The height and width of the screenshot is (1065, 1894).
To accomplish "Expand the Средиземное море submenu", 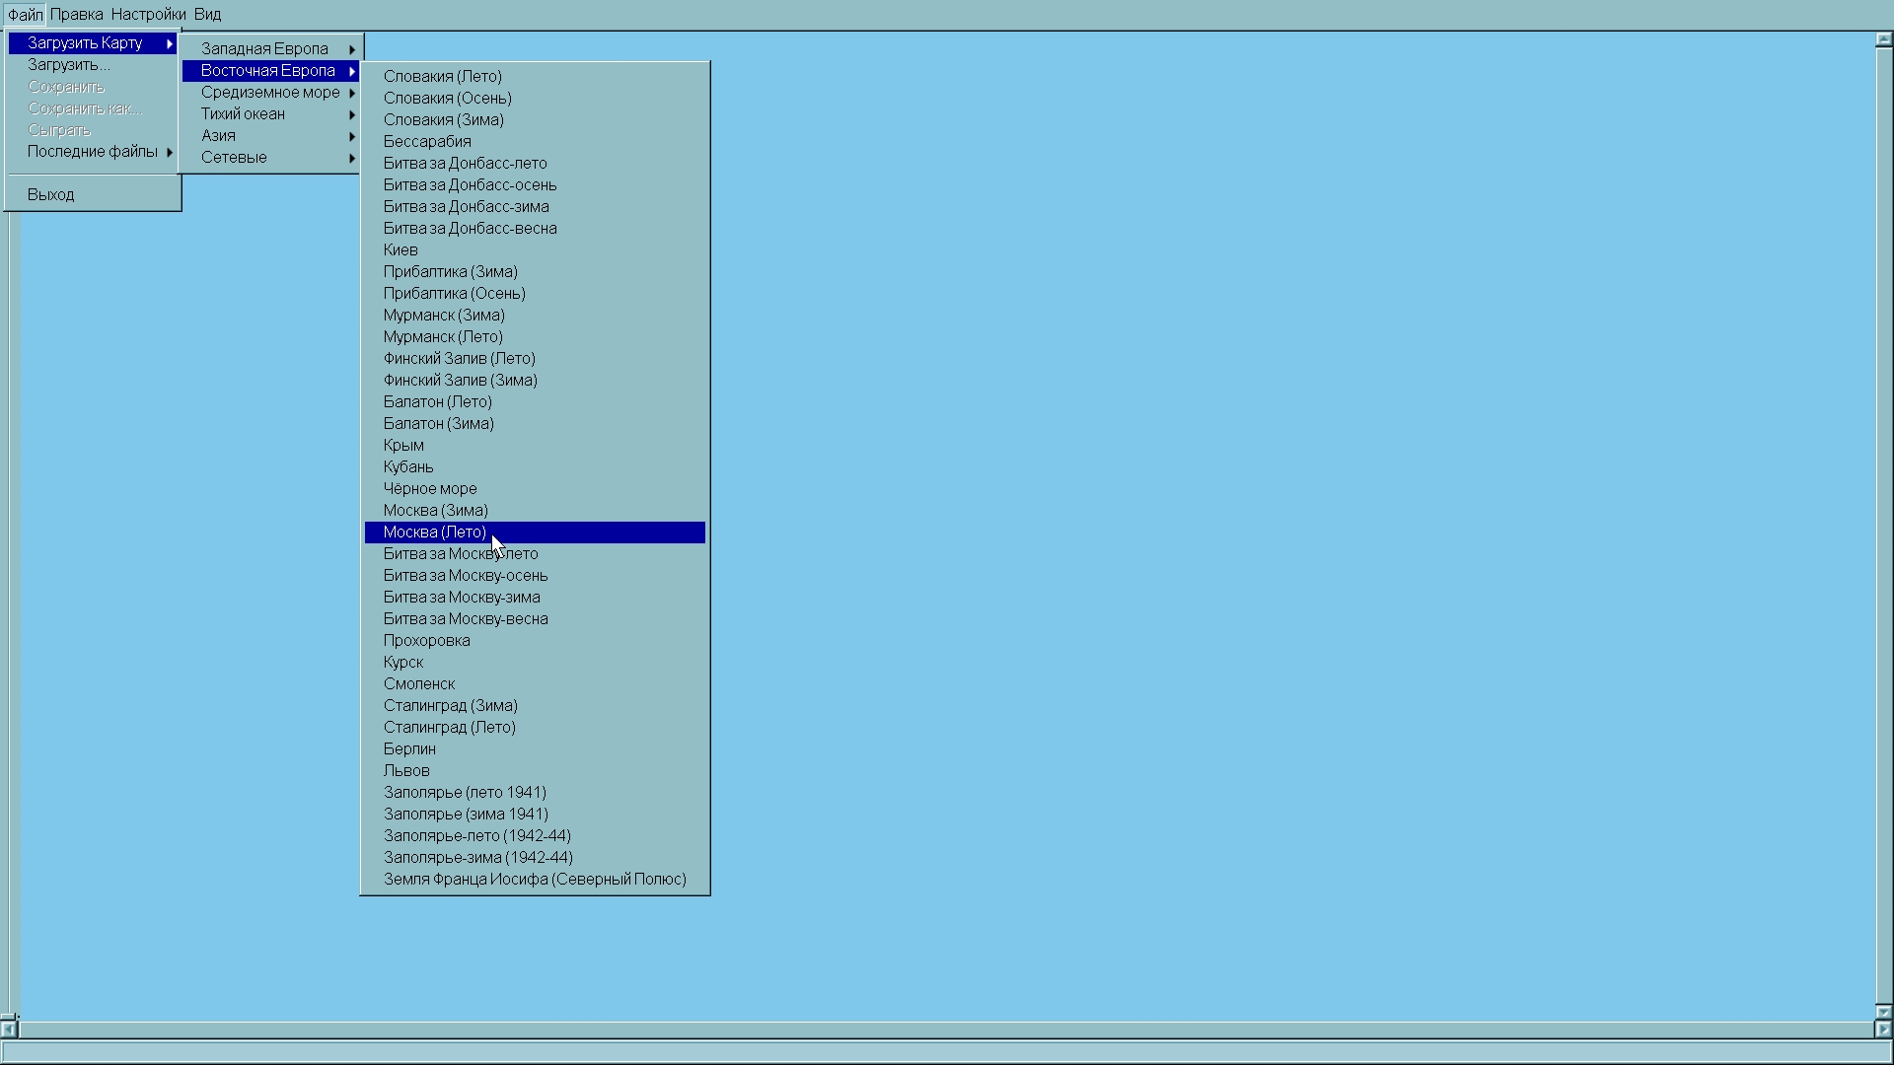I will pos(270,92).
